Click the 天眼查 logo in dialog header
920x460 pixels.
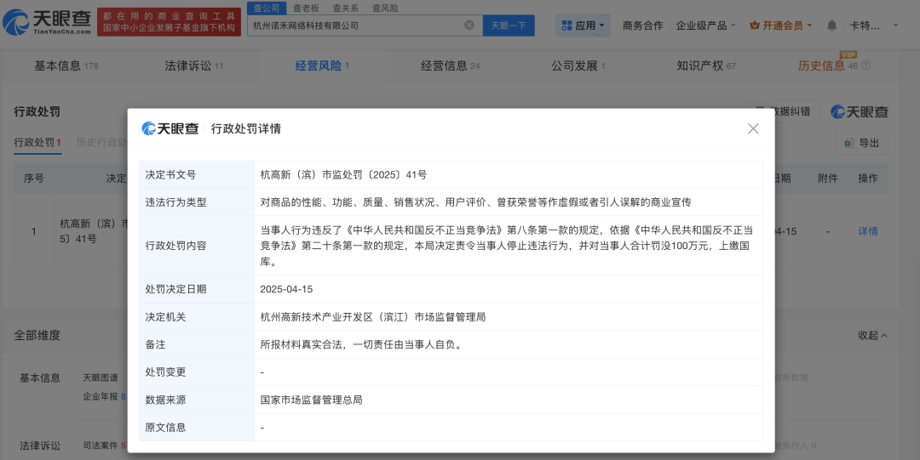tap(170, 128)
